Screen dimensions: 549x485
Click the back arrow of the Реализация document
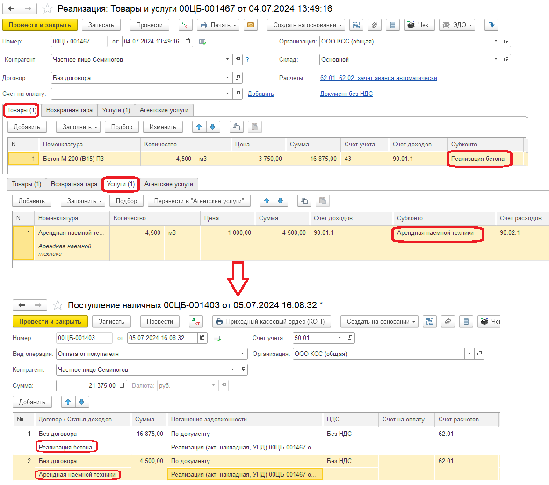pos(12,9)
